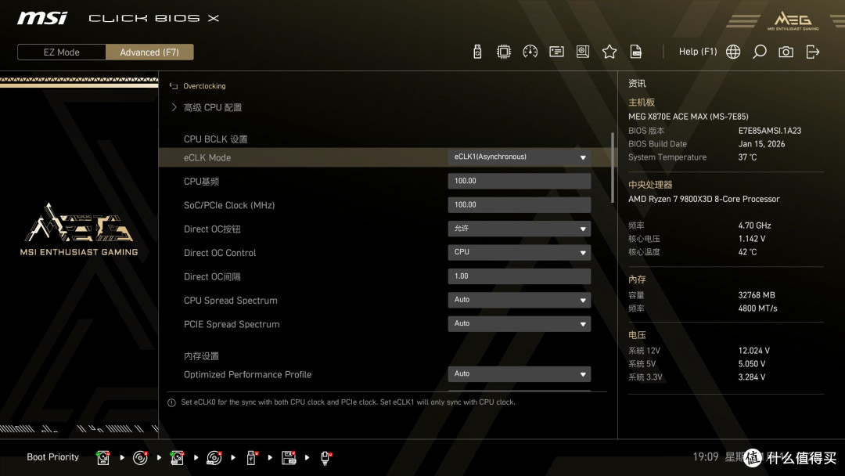Image resolution: width=845 pixels, height=476 pixels.
Task: Open Help (F1)
Action: coord(697,52)
